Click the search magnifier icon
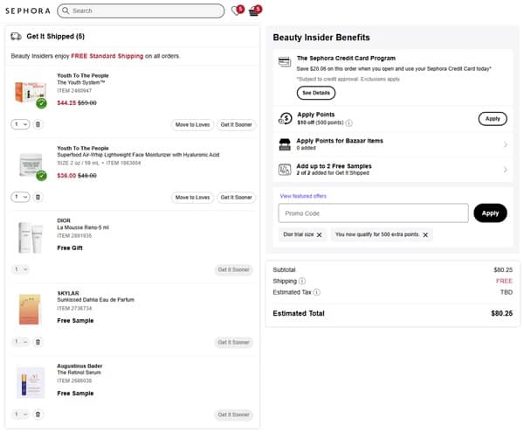This screenshot has height=432, width=524. pos(65,10)
